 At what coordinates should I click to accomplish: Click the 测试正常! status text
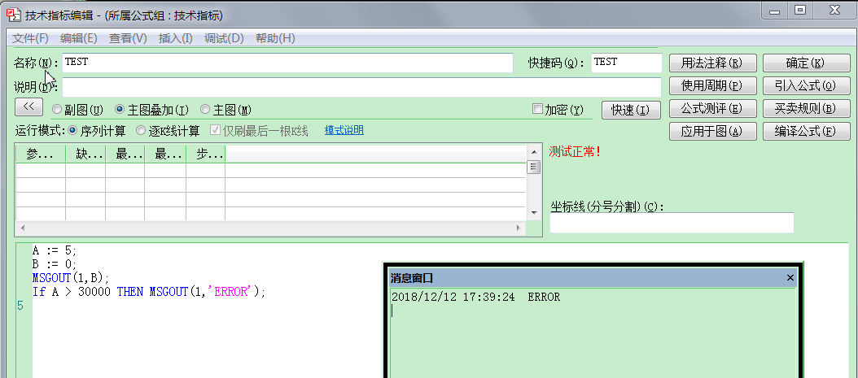(x=575, y=152)
